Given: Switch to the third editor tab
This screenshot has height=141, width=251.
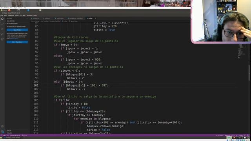Looking at the screenshot, I should pos(60,18).
